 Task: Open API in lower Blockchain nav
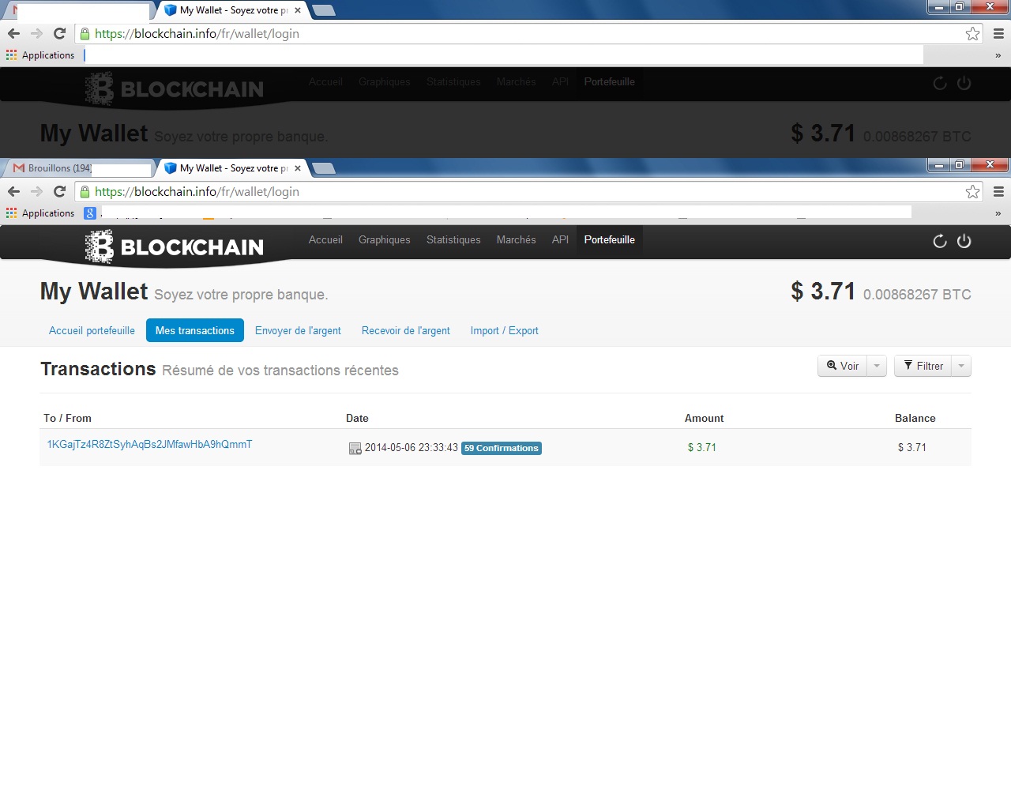[560, 239]
